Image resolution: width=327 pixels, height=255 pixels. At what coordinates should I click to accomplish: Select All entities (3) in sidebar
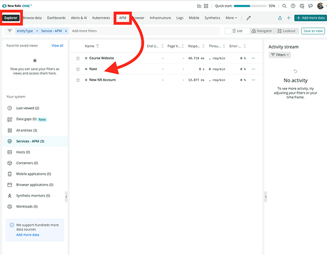pyautogui.click(x=35, y=130)
